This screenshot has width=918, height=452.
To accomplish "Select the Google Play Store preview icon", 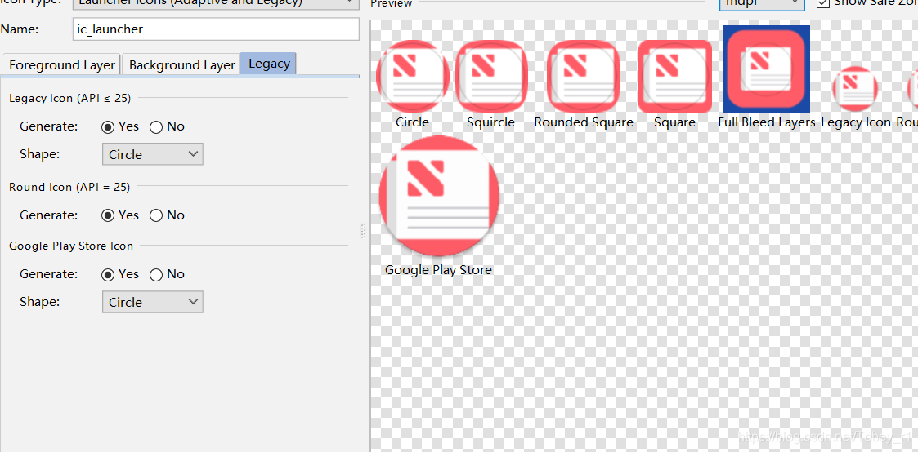I will click(x=439, y=196).
